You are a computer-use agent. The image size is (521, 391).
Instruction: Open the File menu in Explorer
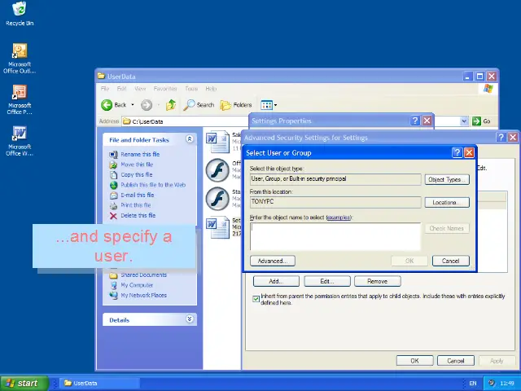pyautogui.click(x=105, y=89)
